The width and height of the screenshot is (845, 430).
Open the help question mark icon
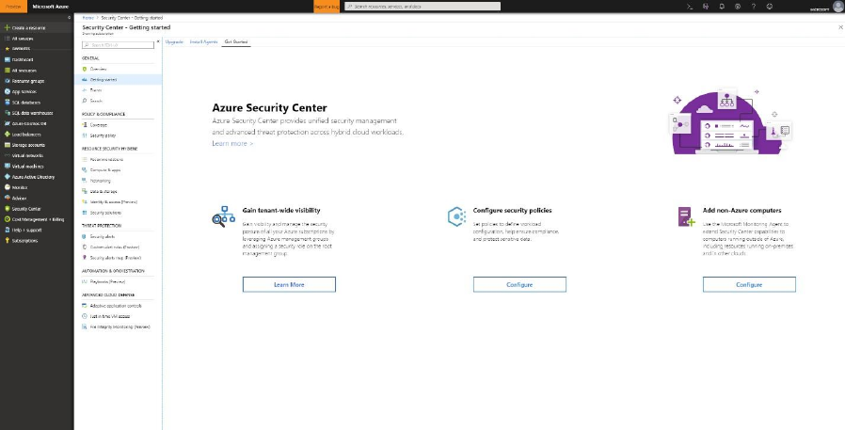point(754,7)
